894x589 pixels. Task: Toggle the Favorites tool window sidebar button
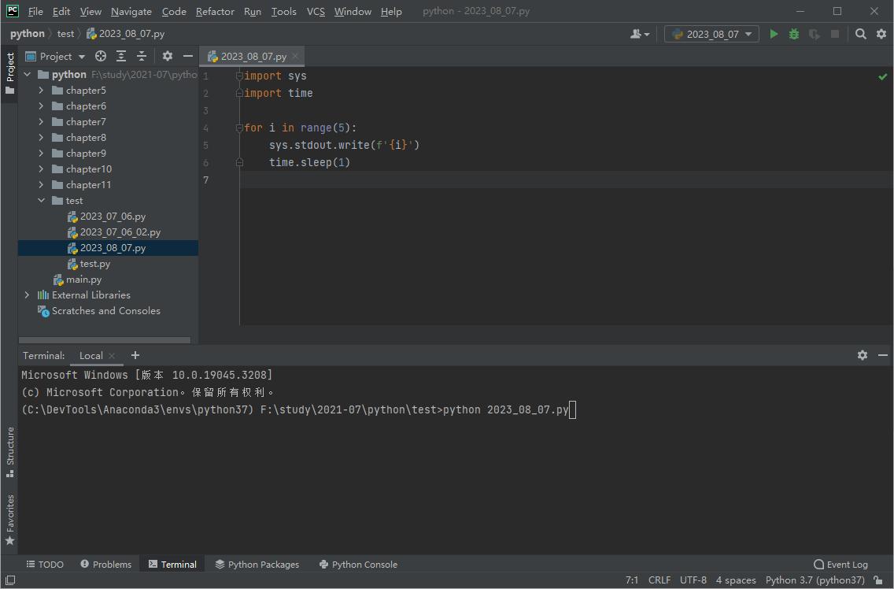coord(9,520)
